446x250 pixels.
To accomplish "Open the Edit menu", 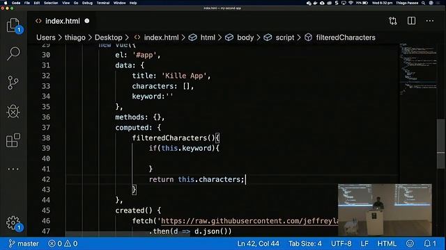I will pyautogui.click(x=37, y=3).
